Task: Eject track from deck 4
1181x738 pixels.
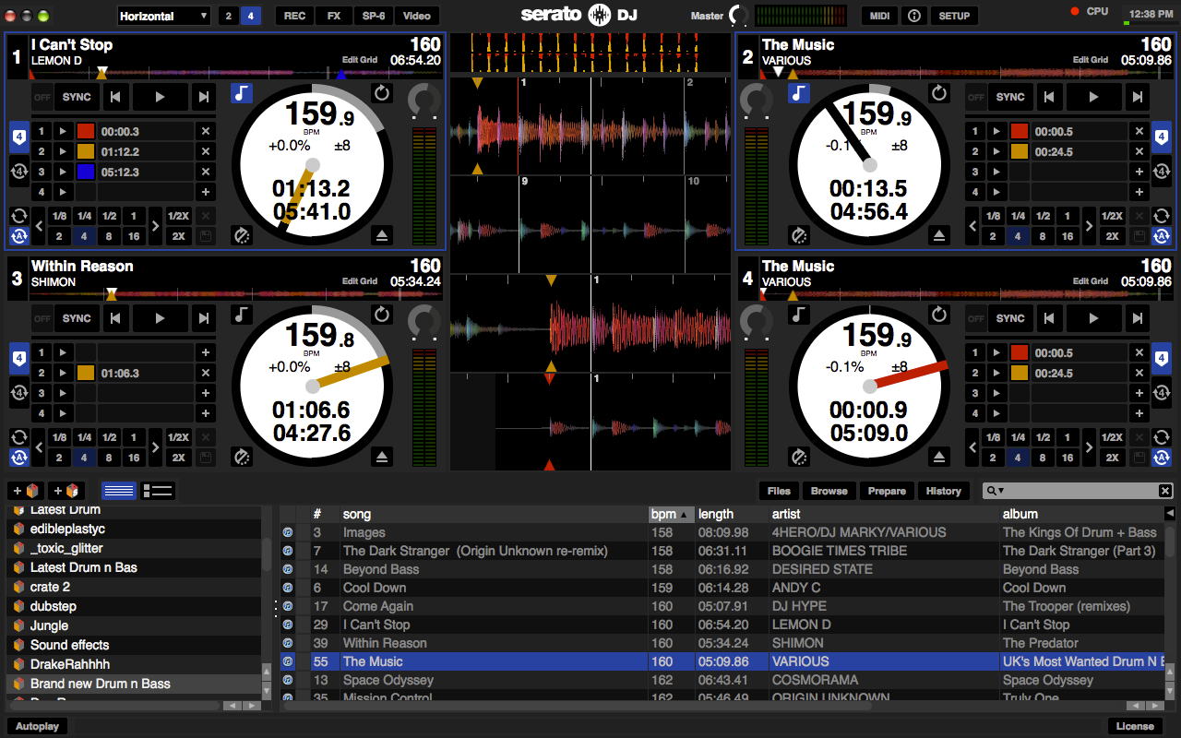Action: tap(939, 458)
